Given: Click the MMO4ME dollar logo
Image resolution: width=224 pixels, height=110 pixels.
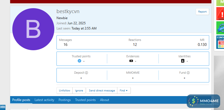Looking at the screenshot, I should 203,101.
